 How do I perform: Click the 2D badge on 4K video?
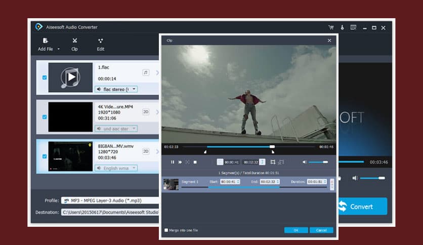pos(146,112)
